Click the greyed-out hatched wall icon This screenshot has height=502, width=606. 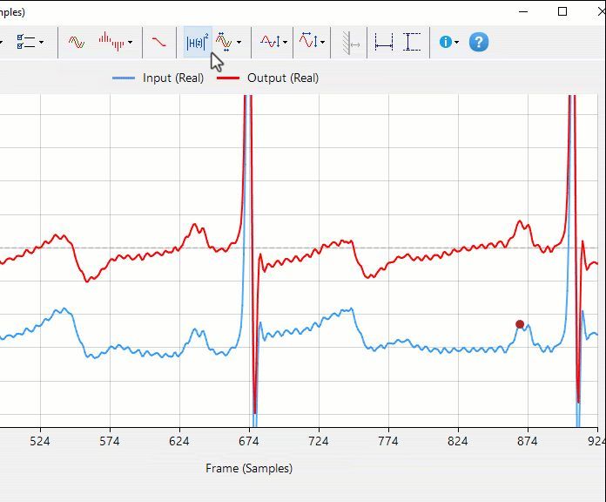click(x=351, y=42)
